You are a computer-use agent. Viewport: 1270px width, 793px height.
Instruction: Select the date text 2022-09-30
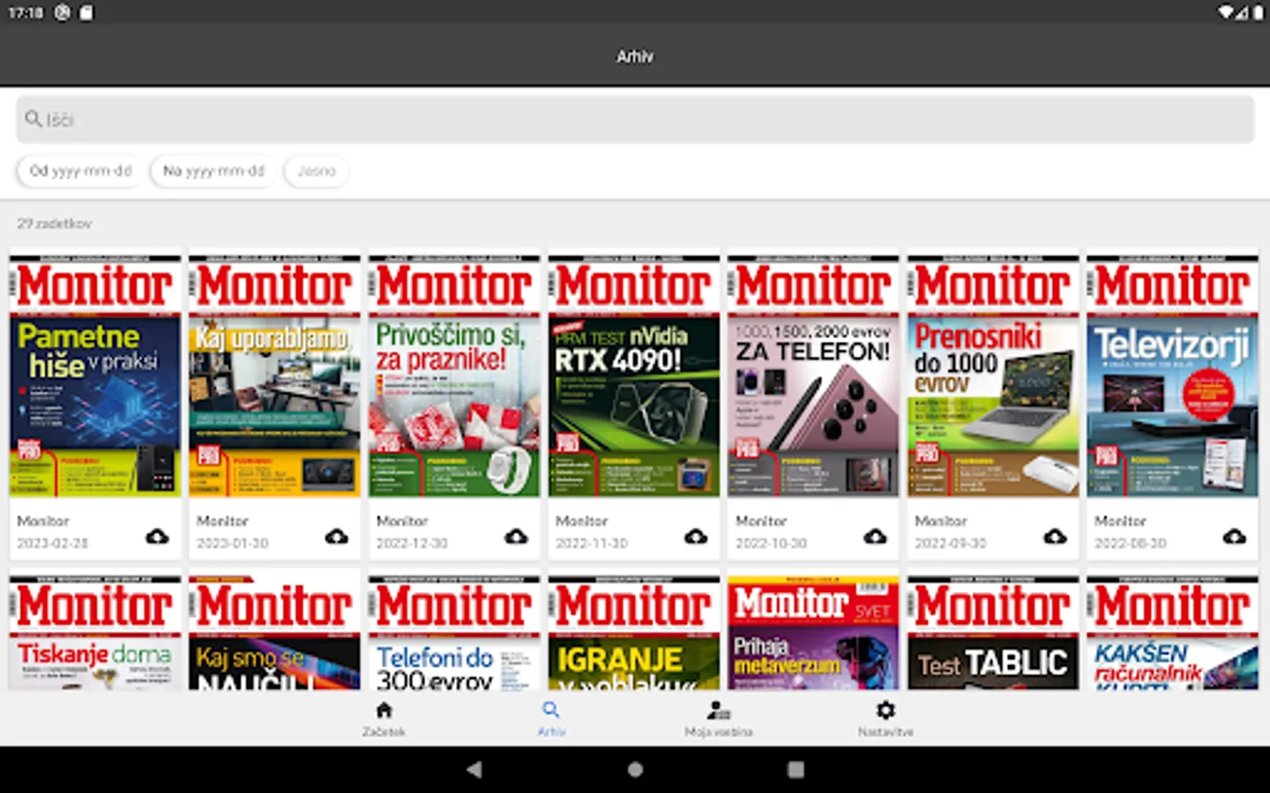pos(951,543)
